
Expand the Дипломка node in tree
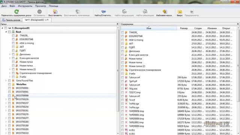pos(10,54)
